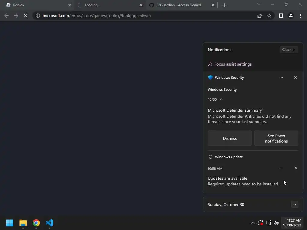This screenshot has width=307, height=230.
Task: Open File Explorer from the taskbar
Action: (23, 223)
